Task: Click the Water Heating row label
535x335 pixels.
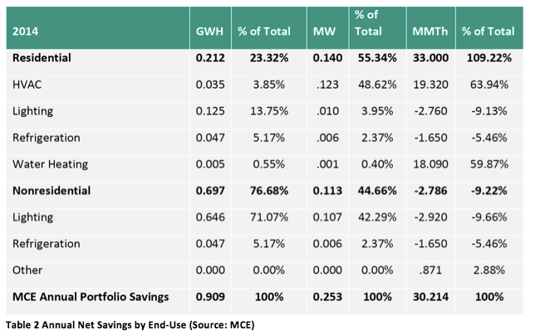Action: click(48, 164)
